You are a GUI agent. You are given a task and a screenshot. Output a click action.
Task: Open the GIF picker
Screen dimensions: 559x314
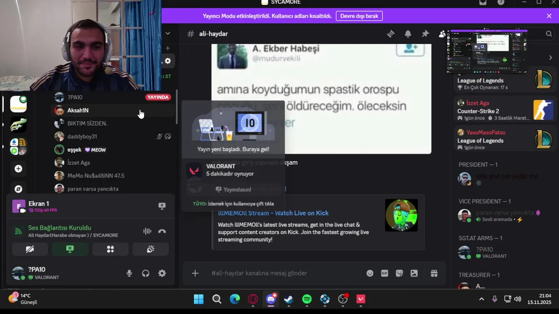click(385, 273)
